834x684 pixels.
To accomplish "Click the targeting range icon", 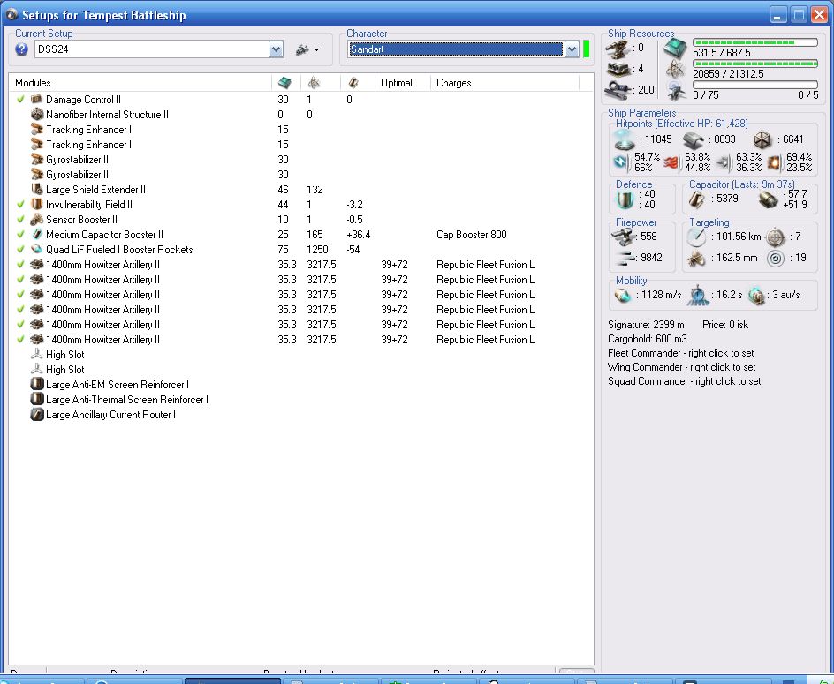I will 695,237.
